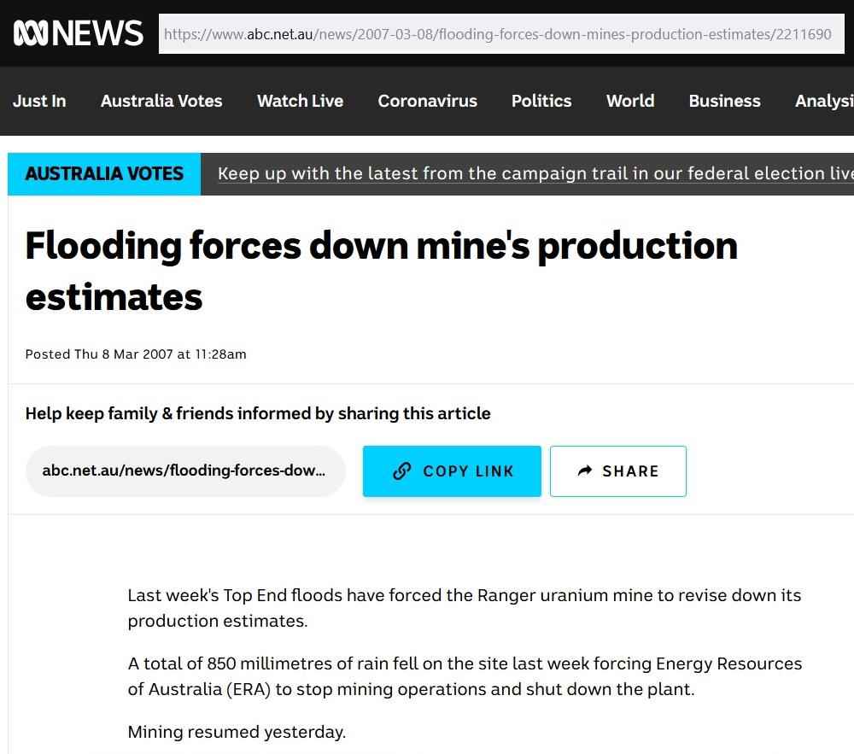Screen dimensions: 854x754
Task: Click the blue AUSTRALIA VOTES banner label
Action: (104, 173)
